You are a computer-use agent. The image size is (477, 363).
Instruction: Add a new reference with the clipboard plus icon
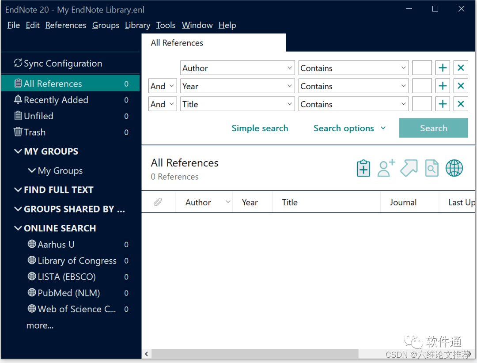(363, 168)
